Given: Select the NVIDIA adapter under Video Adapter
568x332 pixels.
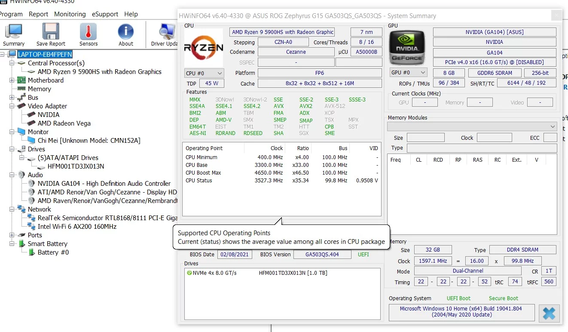Looking at the screenshot, I should 49,115.
